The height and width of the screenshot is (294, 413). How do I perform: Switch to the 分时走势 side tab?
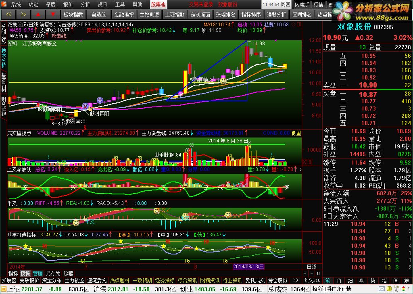[4, 34]
